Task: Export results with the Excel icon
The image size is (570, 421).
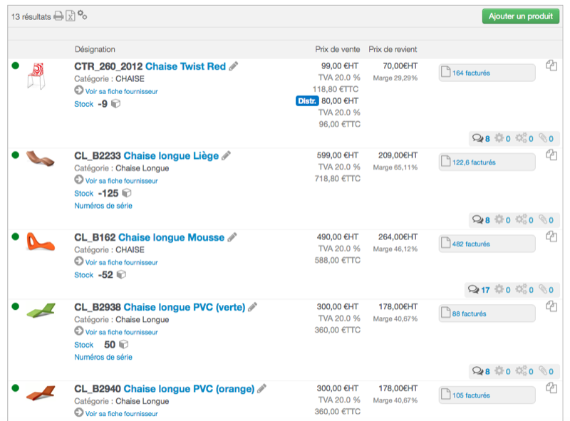Action: pyautogui.click(x=70, y=16)
